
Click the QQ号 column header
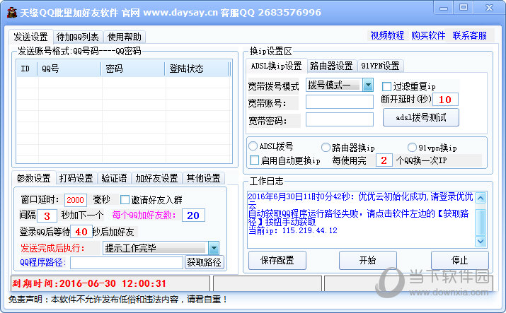click(69, 69)
